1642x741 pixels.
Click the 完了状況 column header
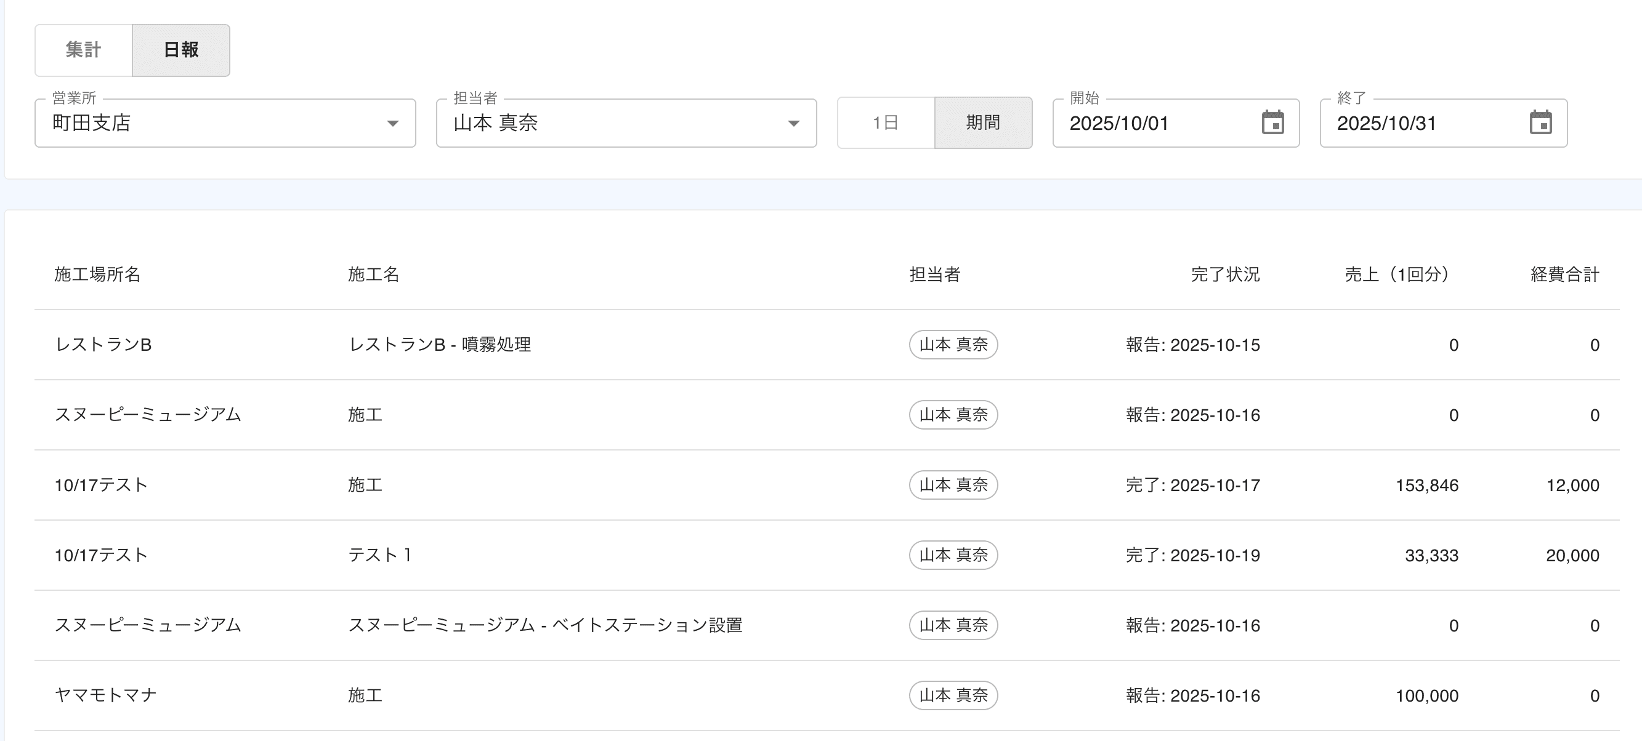pos(1224,274)
